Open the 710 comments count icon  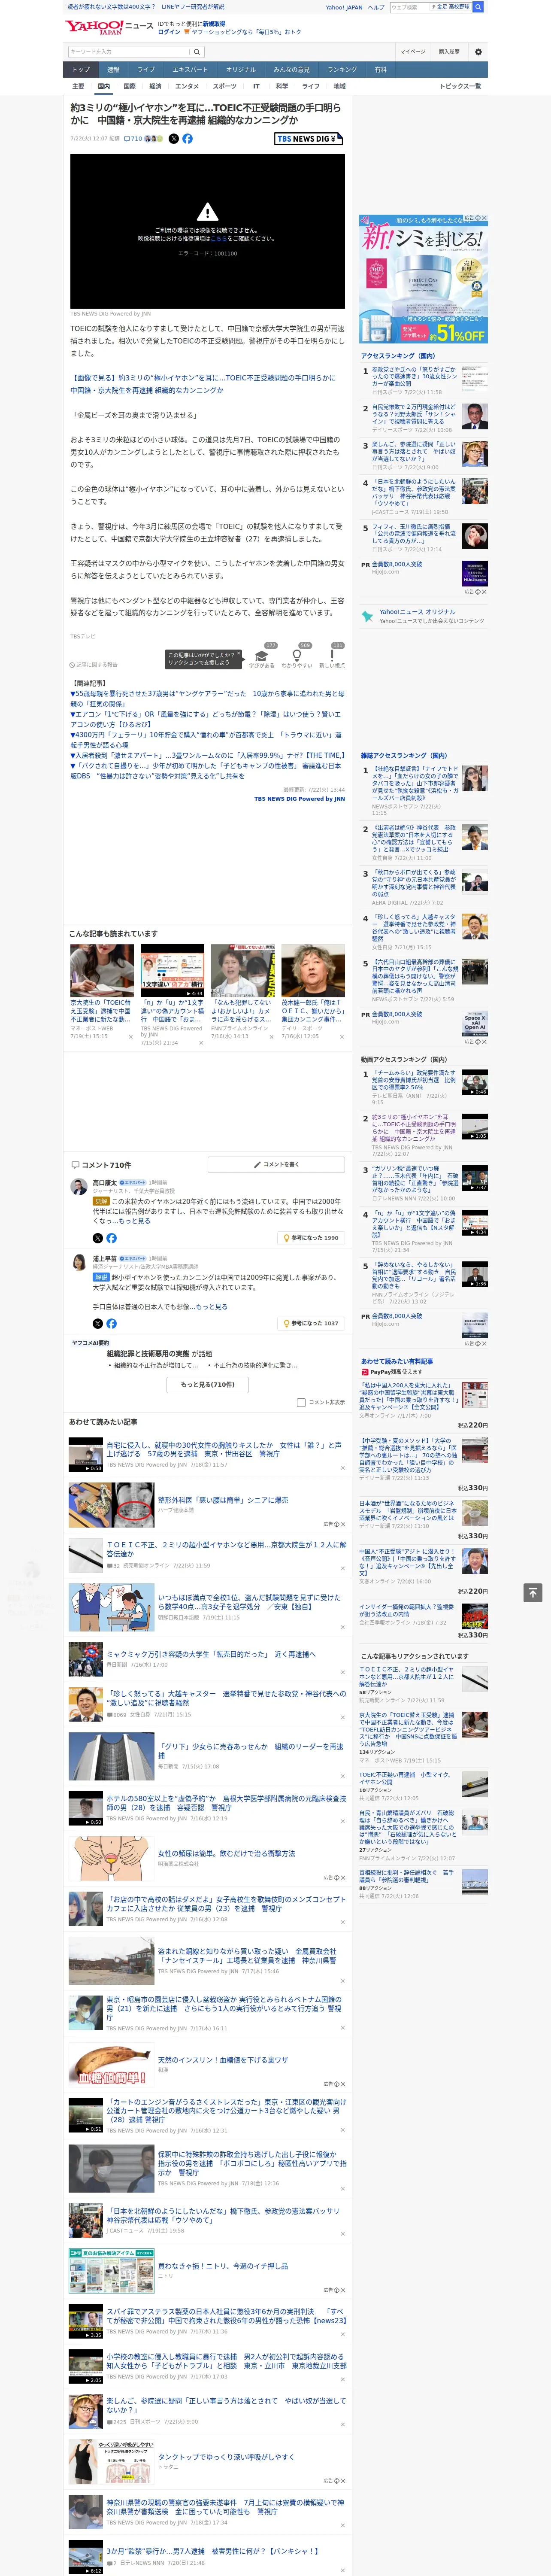tap(134, 139)
